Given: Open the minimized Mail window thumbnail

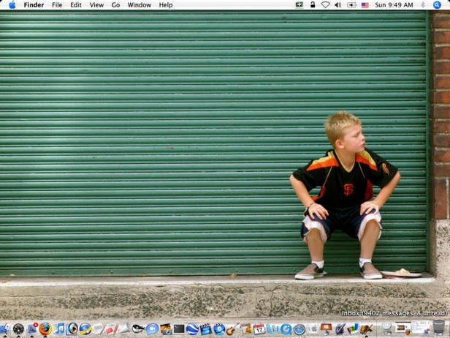Looking at the screenshot, I should (x=421, y=328).
